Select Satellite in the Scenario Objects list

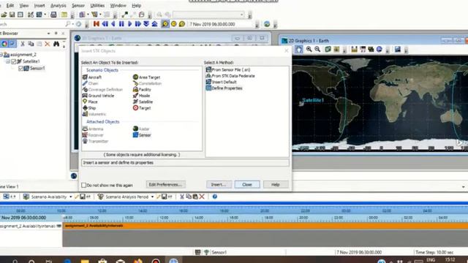click(x=143, y=102)
